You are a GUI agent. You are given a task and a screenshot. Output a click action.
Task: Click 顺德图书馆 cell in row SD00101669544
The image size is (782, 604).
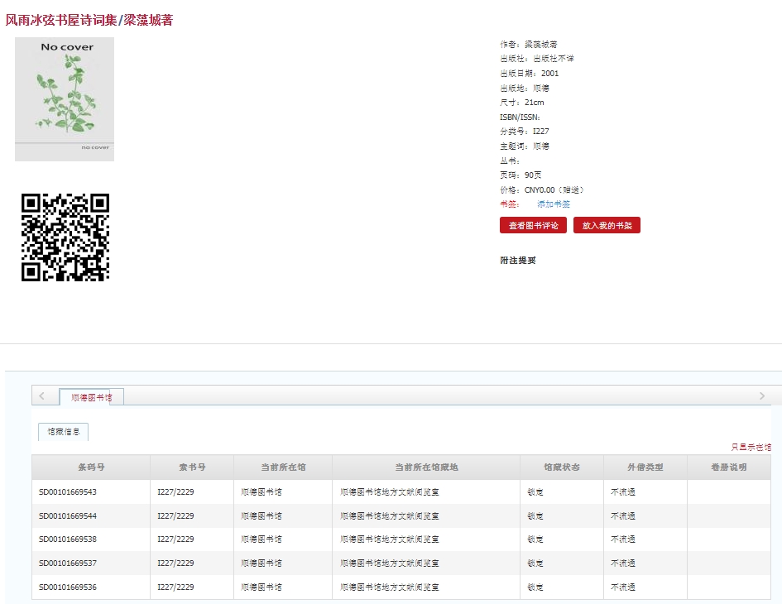(261, 515)
